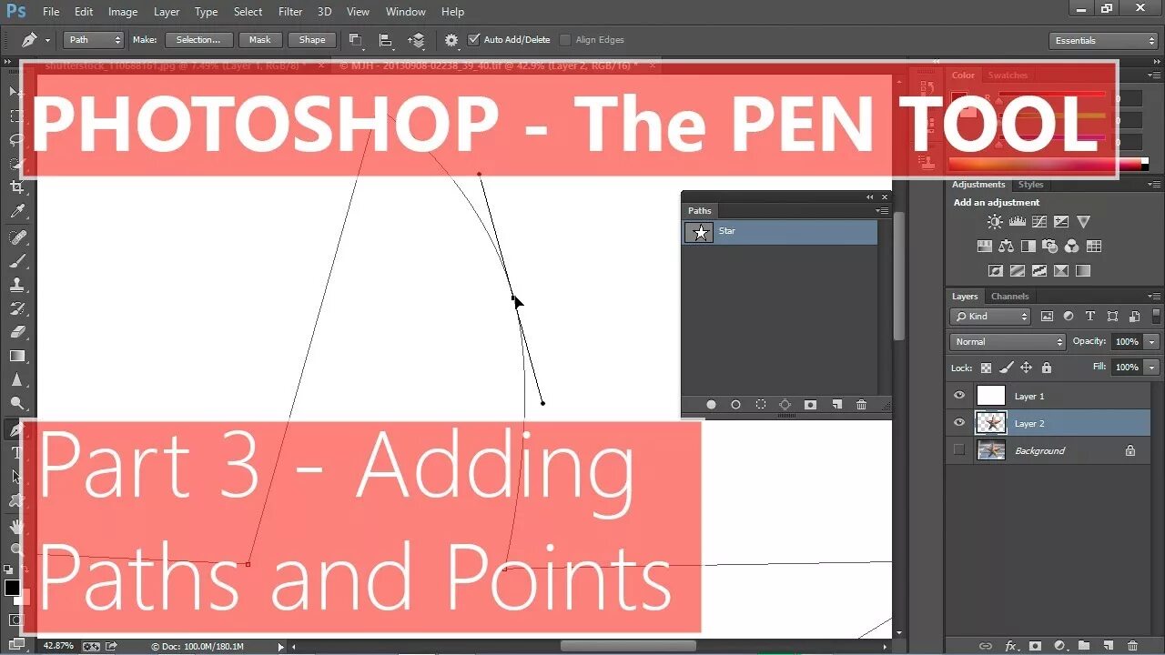Image resolution: width=1165 pixels, height=655 pixels.
Task: Open the Image menu
Action: tap(123, 12)
